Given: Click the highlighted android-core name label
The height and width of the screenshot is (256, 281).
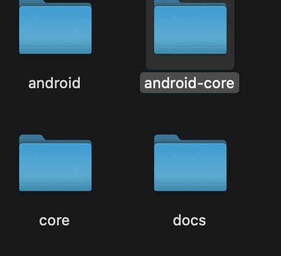Looking at the screenshot, I should tap(190, 83).
